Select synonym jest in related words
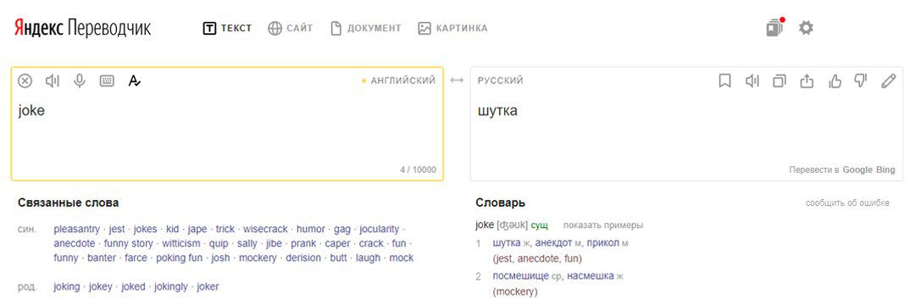The width and height of the screenshot is (915, 305). point(117,230)
